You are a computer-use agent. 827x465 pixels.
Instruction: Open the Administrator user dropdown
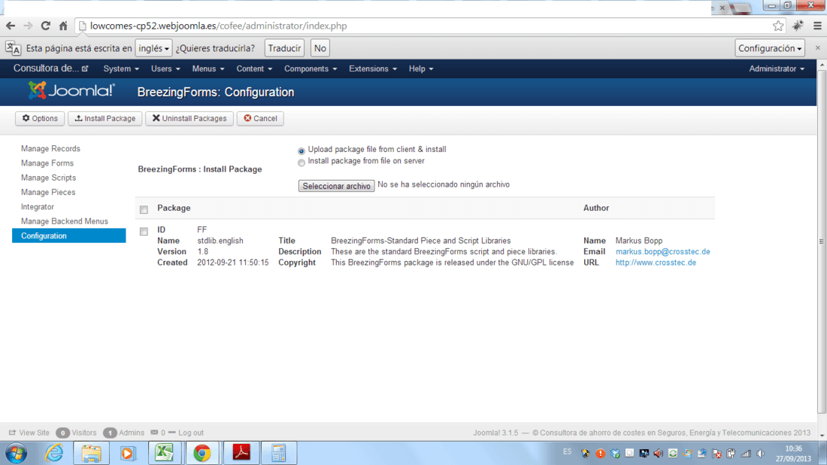tap(777, 68)
